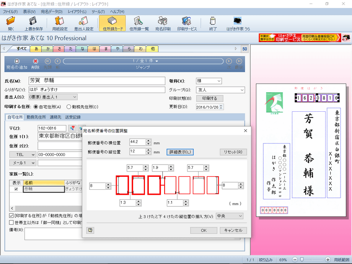Click the 氏名 input field
The image size is (352, 264).
[x=97, y=81]
